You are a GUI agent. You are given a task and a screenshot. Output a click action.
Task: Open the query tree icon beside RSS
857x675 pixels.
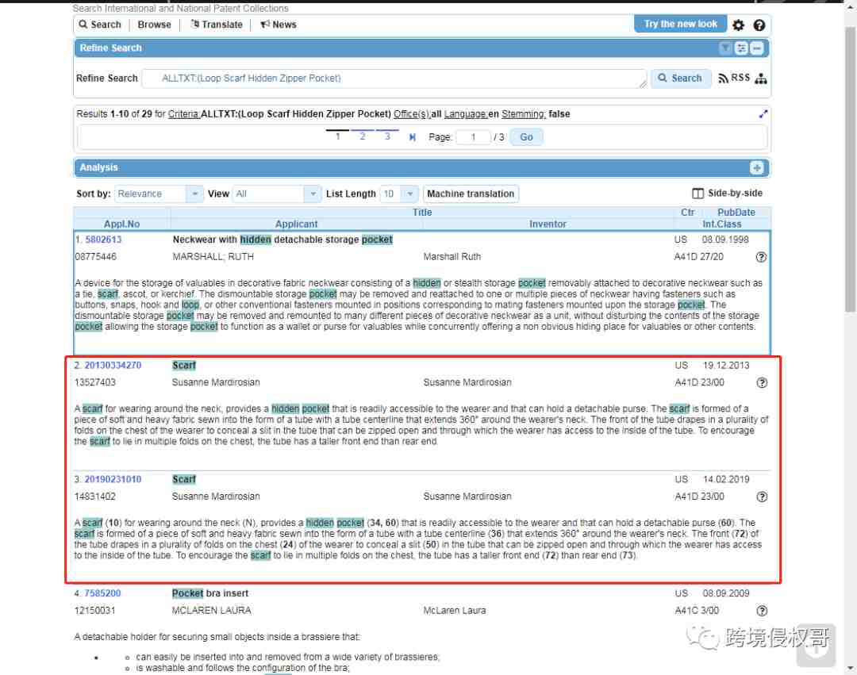click(761, 78)
